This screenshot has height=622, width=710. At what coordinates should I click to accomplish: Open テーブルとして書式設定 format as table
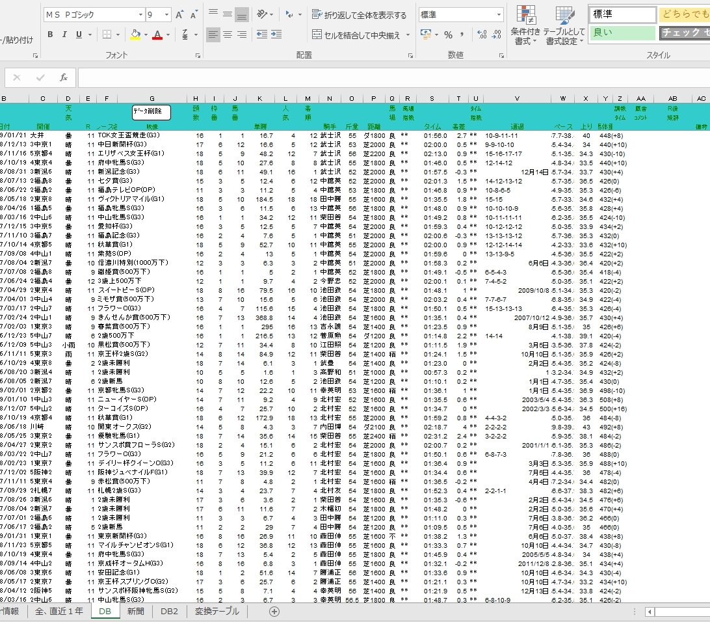(x=564, y=25)
